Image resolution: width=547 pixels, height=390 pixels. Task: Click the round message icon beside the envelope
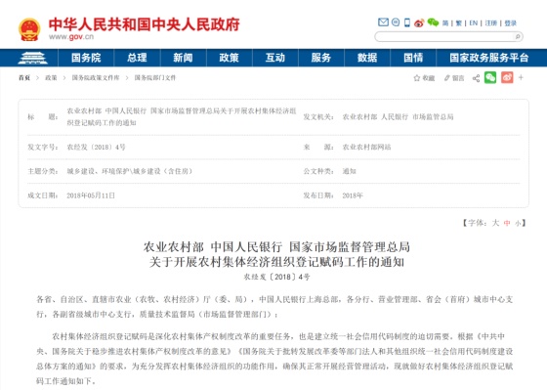pos(396,22)
